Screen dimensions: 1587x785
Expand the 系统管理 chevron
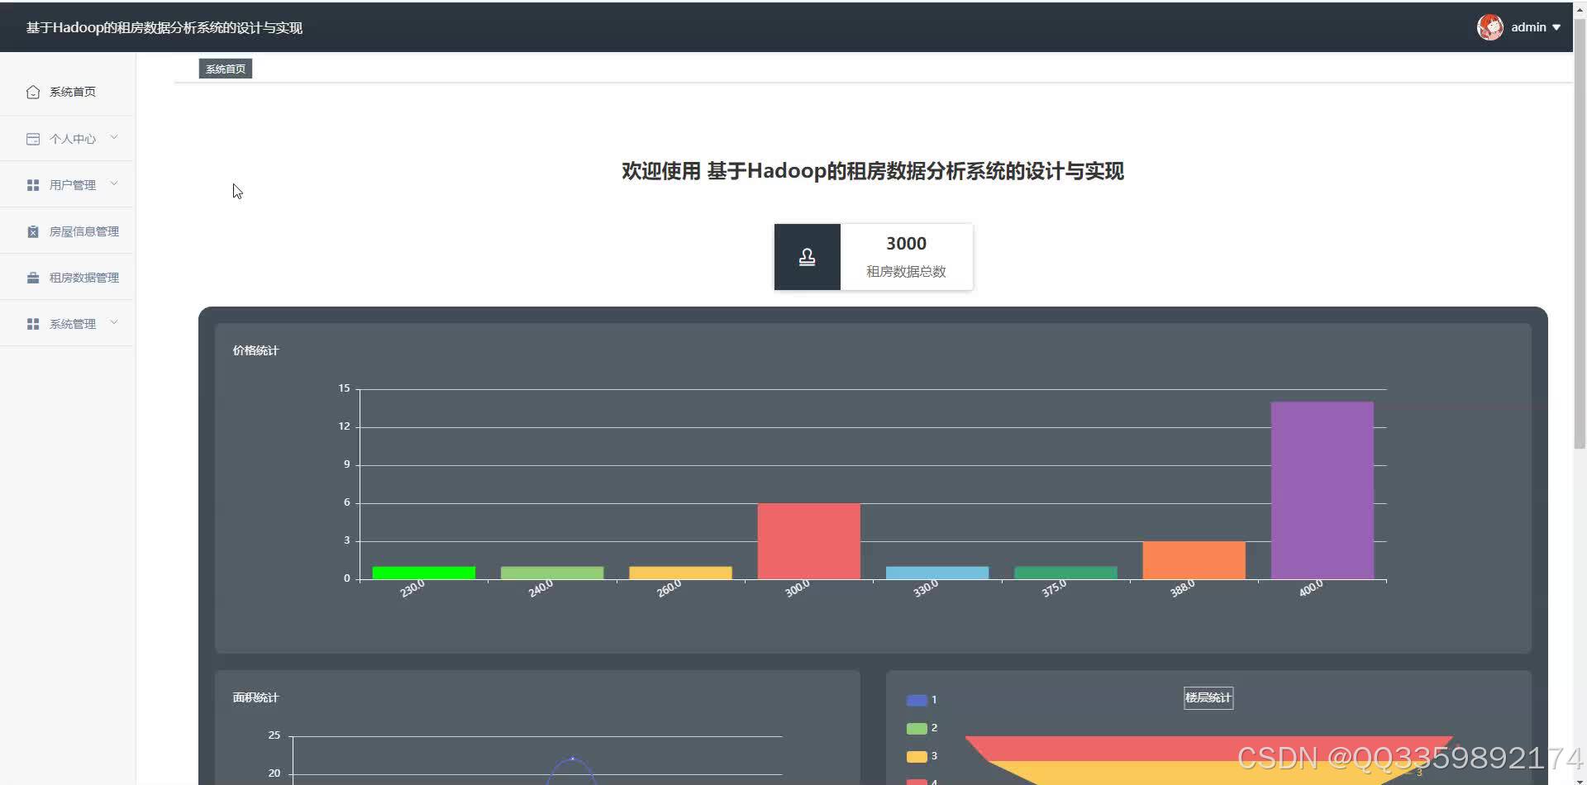(114, 323)
